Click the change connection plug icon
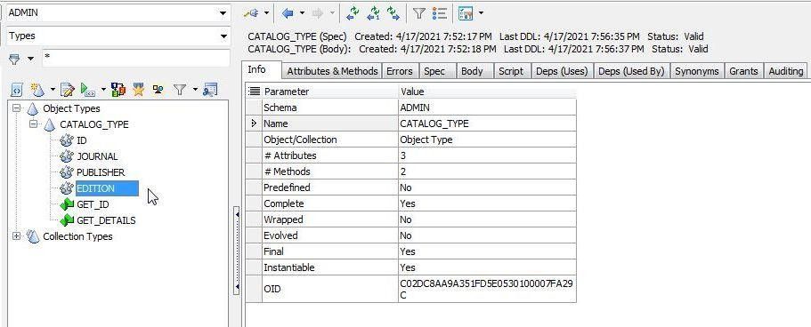 pos(251,13)
